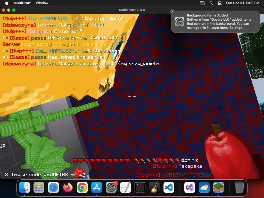Image resolution: width=264 pixels, height=198 pixels.
Task: Click the System Settings icon in notification
Action: (x=179, y=22)
